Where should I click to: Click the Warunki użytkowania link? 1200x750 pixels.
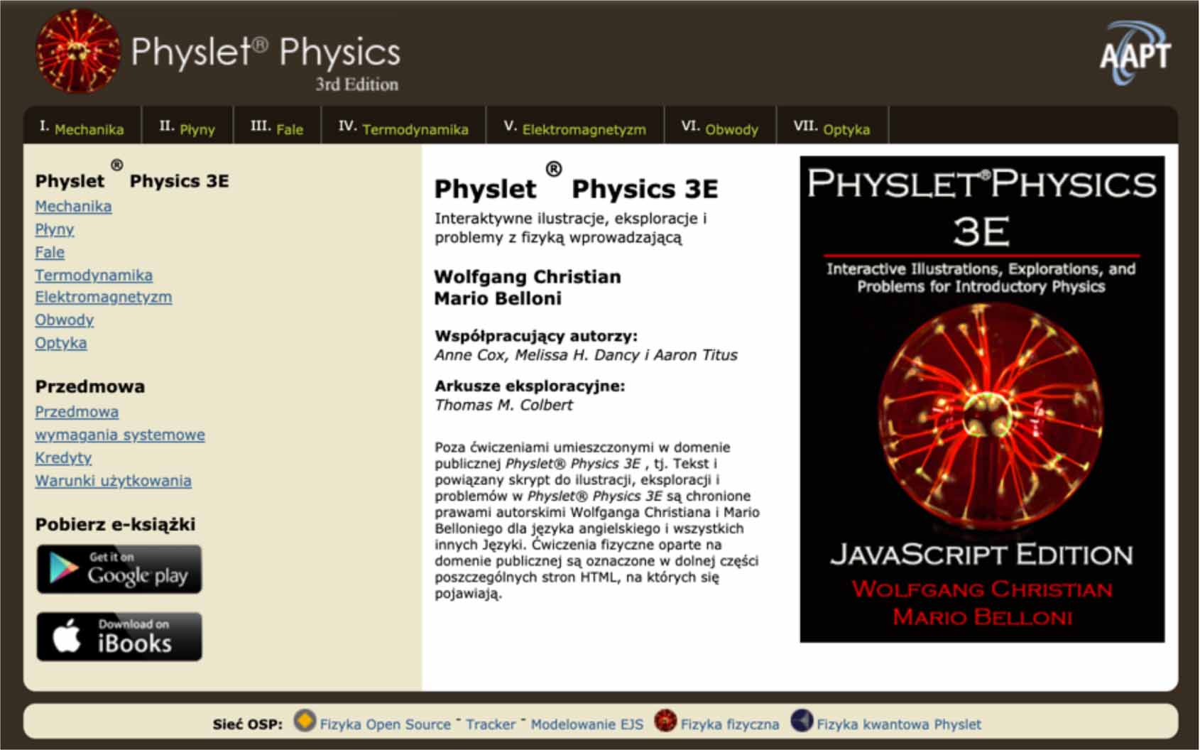113,481
